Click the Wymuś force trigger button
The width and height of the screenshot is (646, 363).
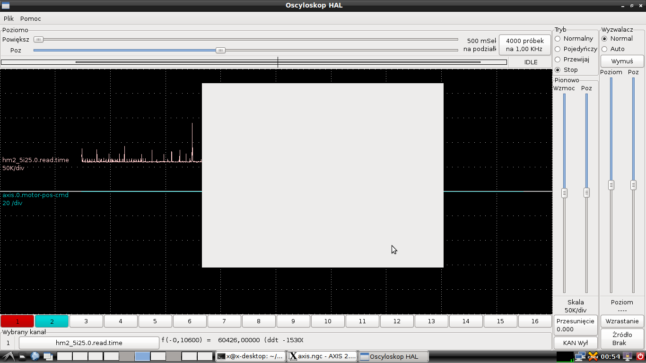pos(622,61)
